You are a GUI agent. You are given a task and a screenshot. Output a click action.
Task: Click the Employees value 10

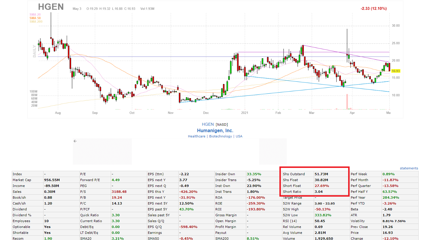click(x=46, y=221)
